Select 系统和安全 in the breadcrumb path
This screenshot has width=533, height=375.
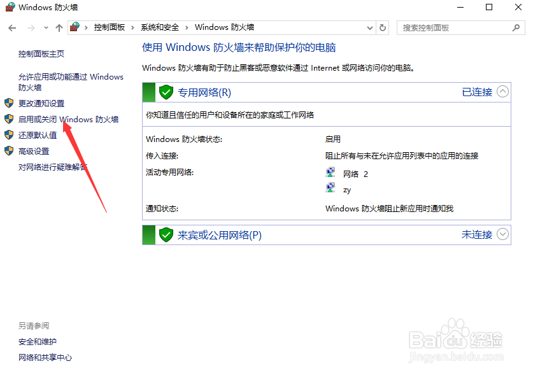(x=160, y=27)
